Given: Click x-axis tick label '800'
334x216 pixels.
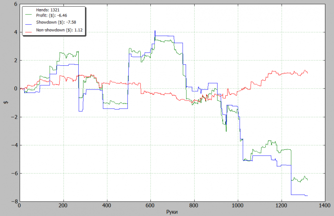Looking at the screenshot, I should point(194,206).
